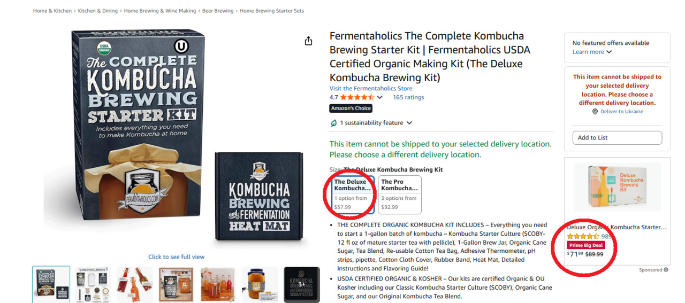685x303 pixels.
Task: Expand Learn more about featured offers
Action: [x=592, y=52]
